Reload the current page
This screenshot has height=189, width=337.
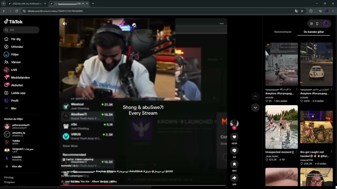[x=17, y=11]
